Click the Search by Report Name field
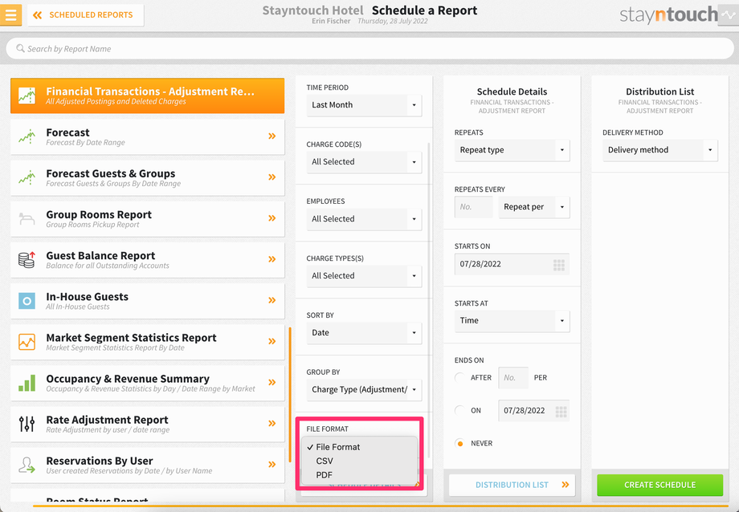 pos(369,48)
